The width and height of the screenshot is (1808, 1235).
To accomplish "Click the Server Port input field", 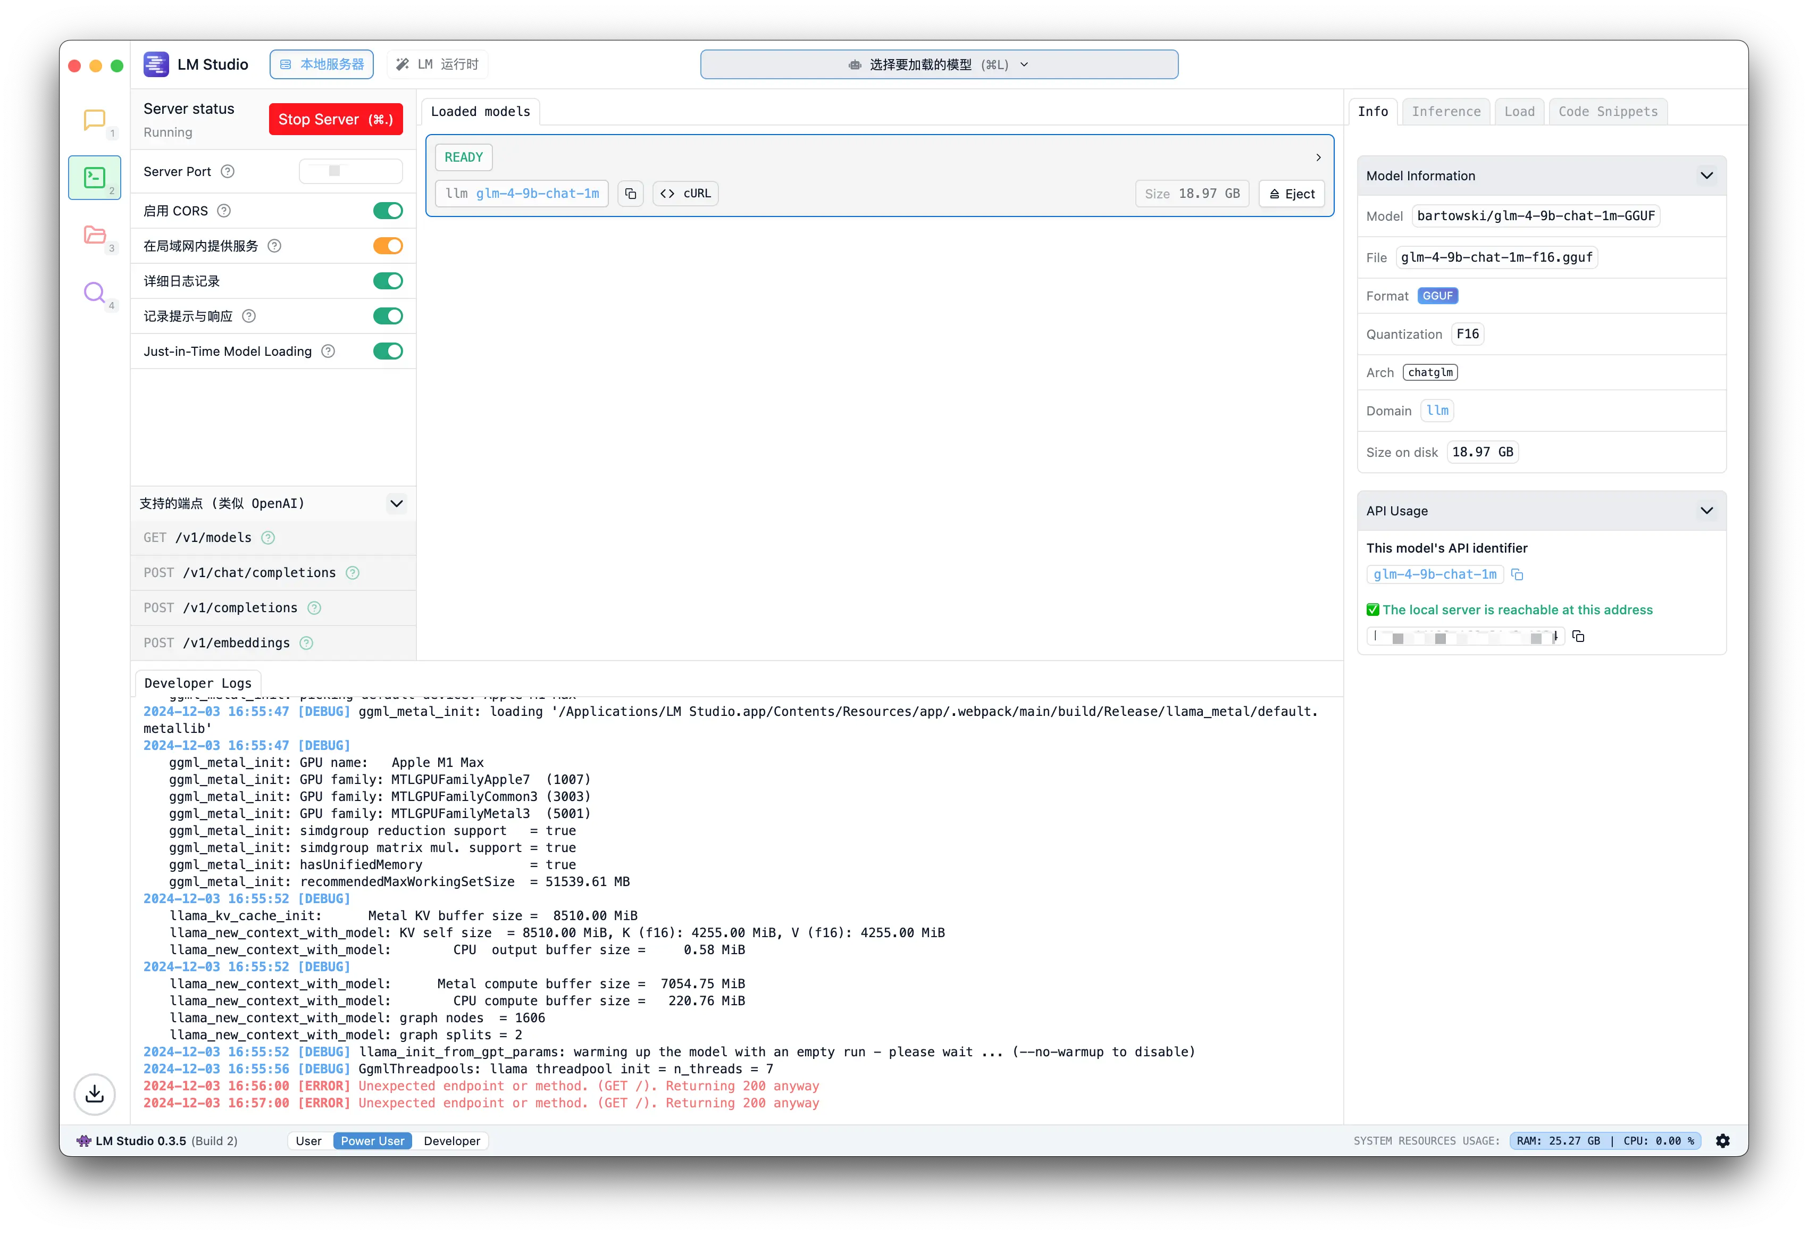I will (x=350, y=171).
